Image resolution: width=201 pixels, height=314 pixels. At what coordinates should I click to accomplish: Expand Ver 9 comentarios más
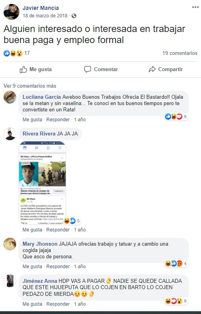pos(30,86)
